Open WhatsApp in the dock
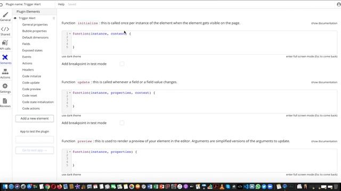This screenshot has height=191, width=341. point(258,187)
